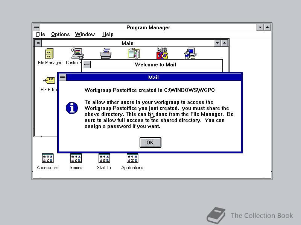Viewport: 301px width, 225px height.
Task: Open the File Manager icon
Action: point(49,54)
